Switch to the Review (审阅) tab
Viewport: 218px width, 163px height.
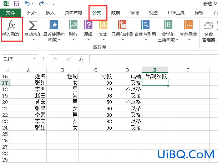point(135,13)
